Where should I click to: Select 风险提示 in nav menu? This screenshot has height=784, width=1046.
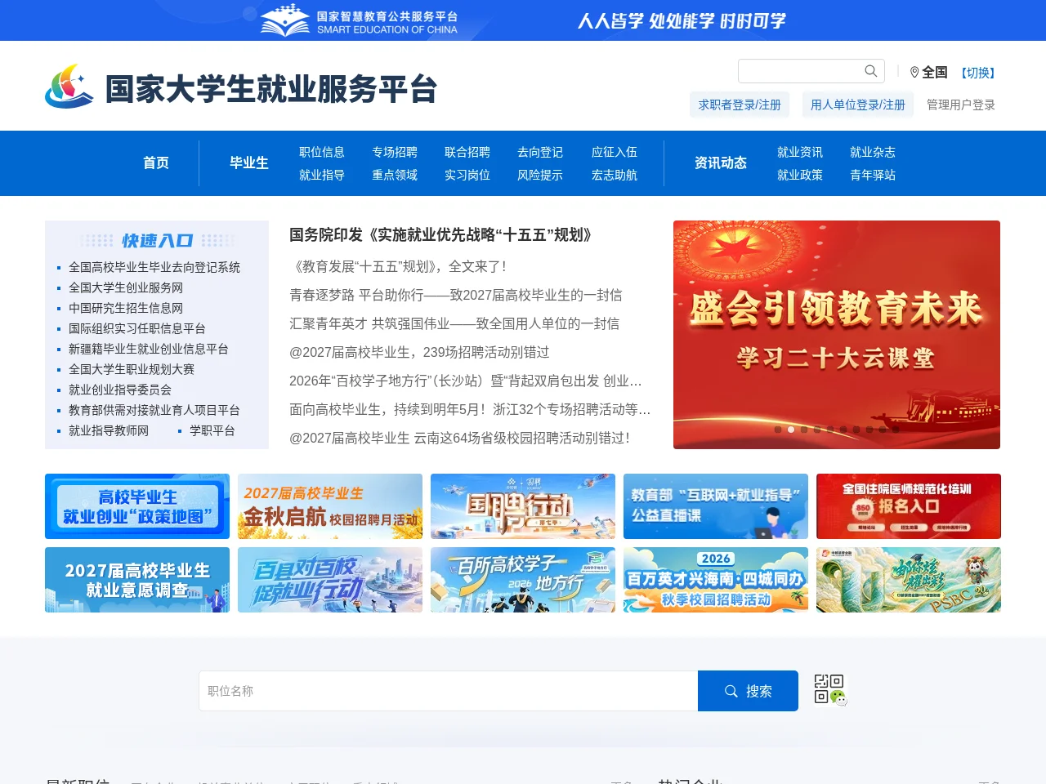pyautogui.click(x=540, y=175)
